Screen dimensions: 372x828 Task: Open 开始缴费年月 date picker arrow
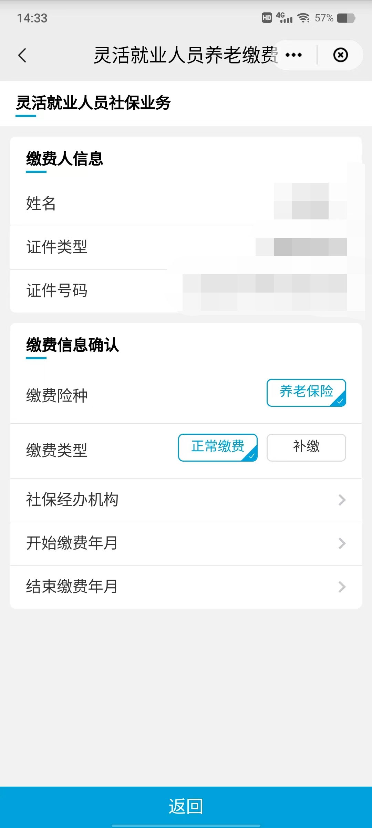(x=342, y=543)
